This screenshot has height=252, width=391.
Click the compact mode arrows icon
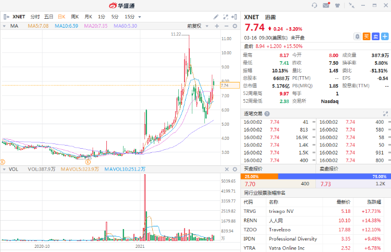(351, 5)
